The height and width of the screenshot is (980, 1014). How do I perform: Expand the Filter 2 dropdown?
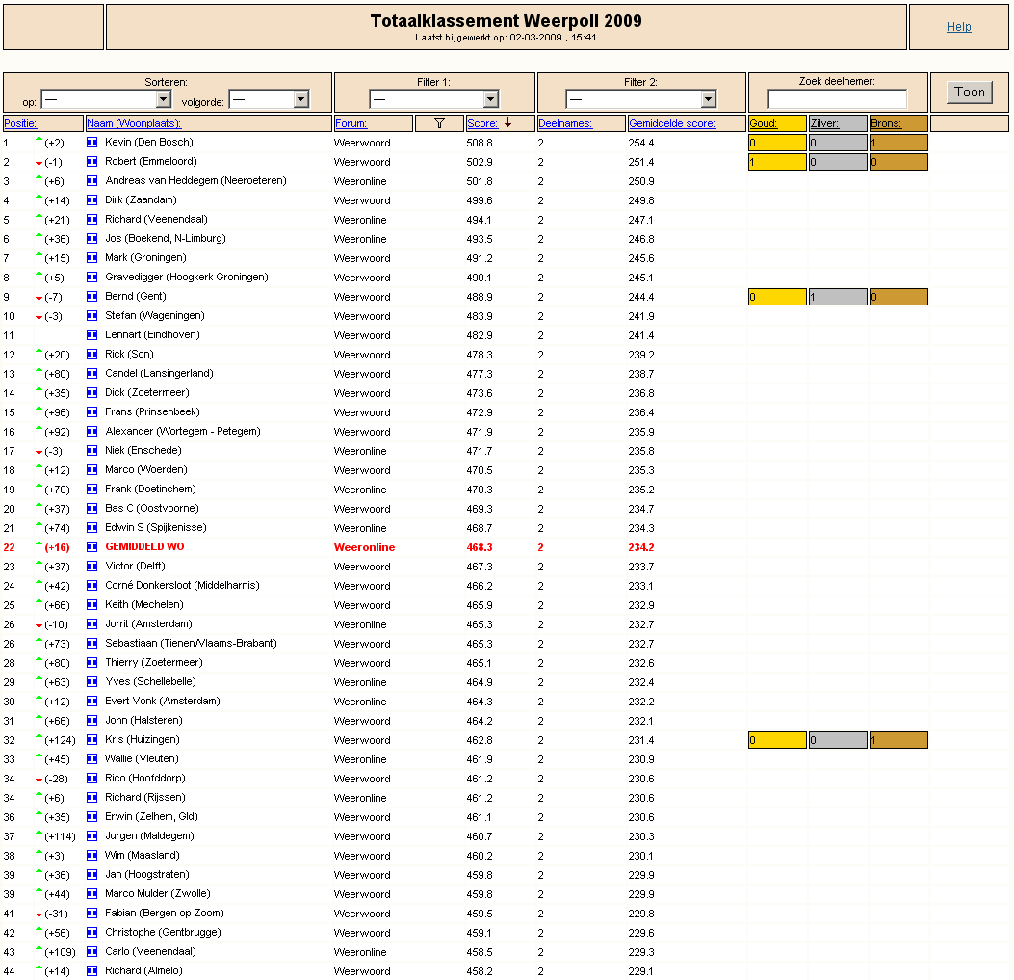pyautogui.click(x=641, y=99)
